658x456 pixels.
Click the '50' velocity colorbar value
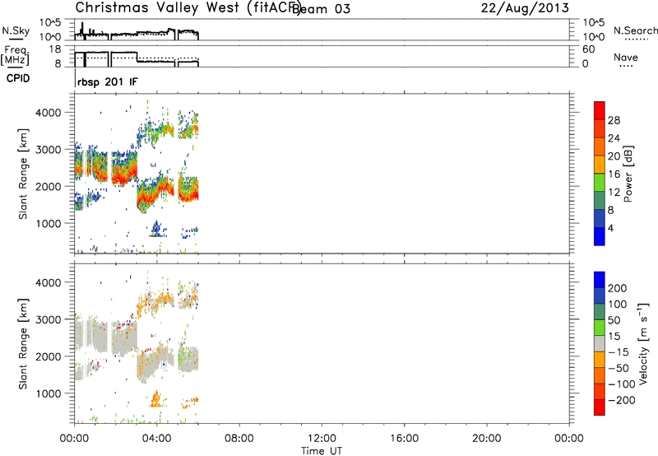[x=614, y=320]
